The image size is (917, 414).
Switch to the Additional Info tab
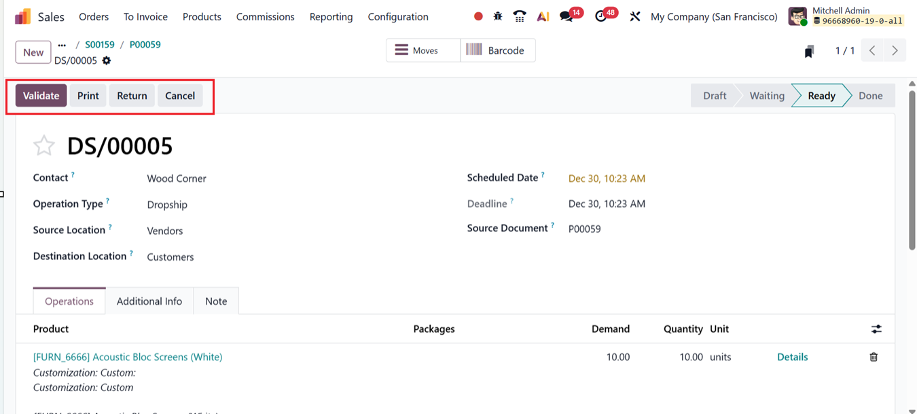(149, 301)
